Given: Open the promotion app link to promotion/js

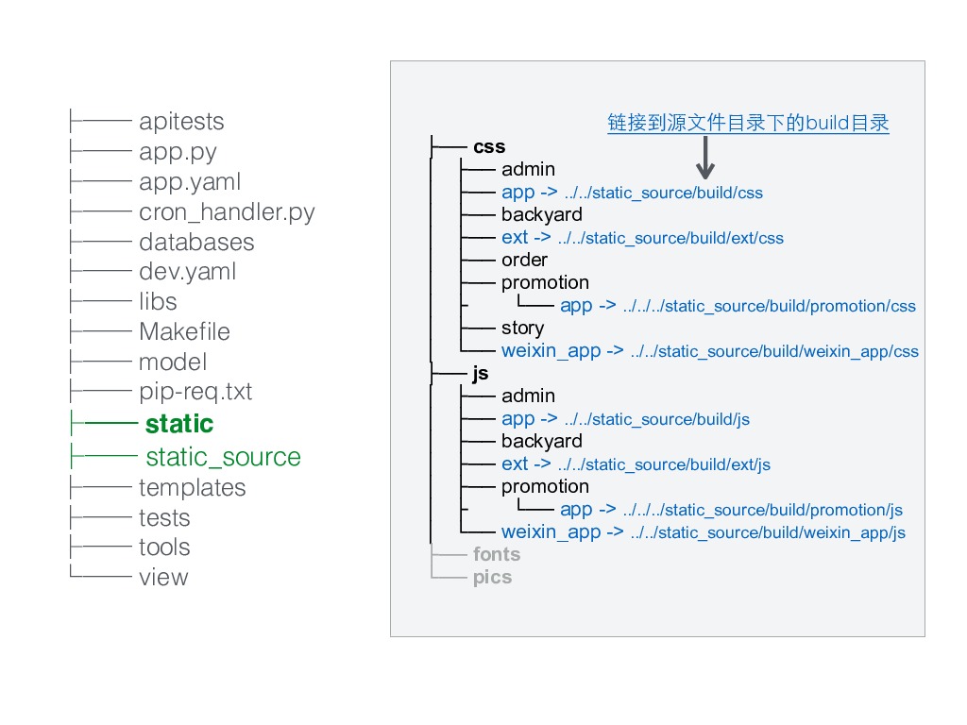Looking at the screenshot, I should pos(732,510).
